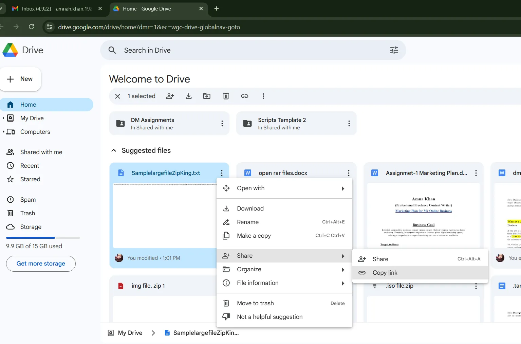Image resolution: width=521 pixels, height=344 pixels.
Task: Open options for open rar files.docx
Action: [349, 173]
